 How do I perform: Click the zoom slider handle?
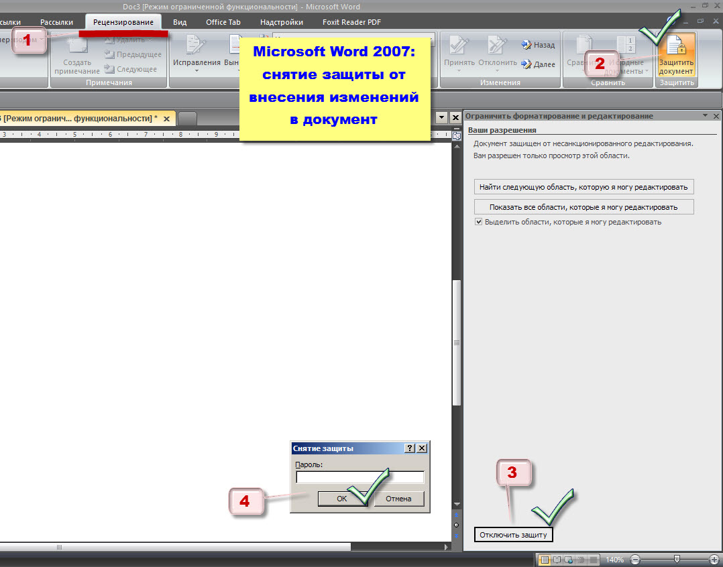coord(677,559)
